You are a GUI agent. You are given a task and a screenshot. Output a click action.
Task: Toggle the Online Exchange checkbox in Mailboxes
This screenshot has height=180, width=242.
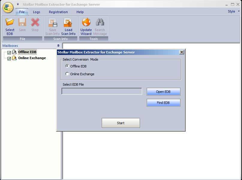(x=9, y=59)
